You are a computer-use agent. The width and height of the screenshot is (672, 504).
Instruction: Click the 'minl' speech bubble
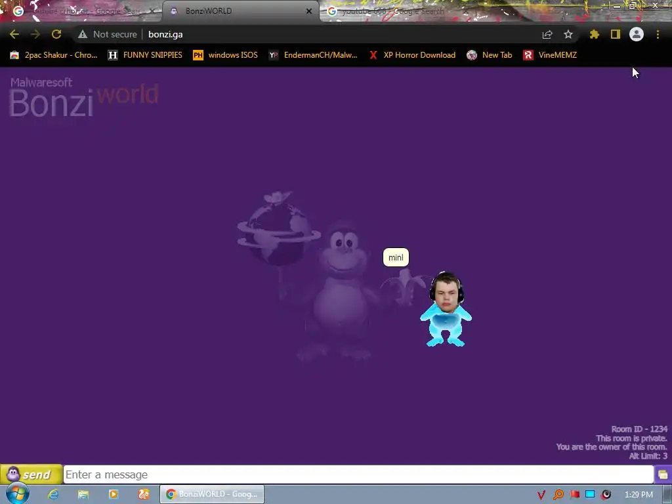point(396,257)
